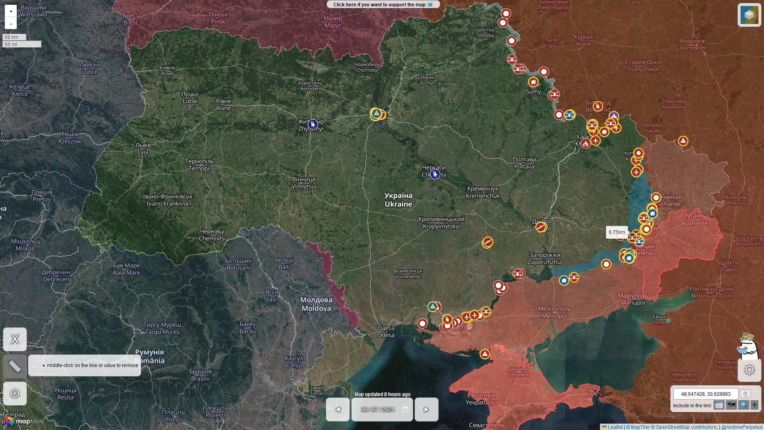Click the support the map banner
Viewport: 764px width, 430px height.
pos(383,5)
